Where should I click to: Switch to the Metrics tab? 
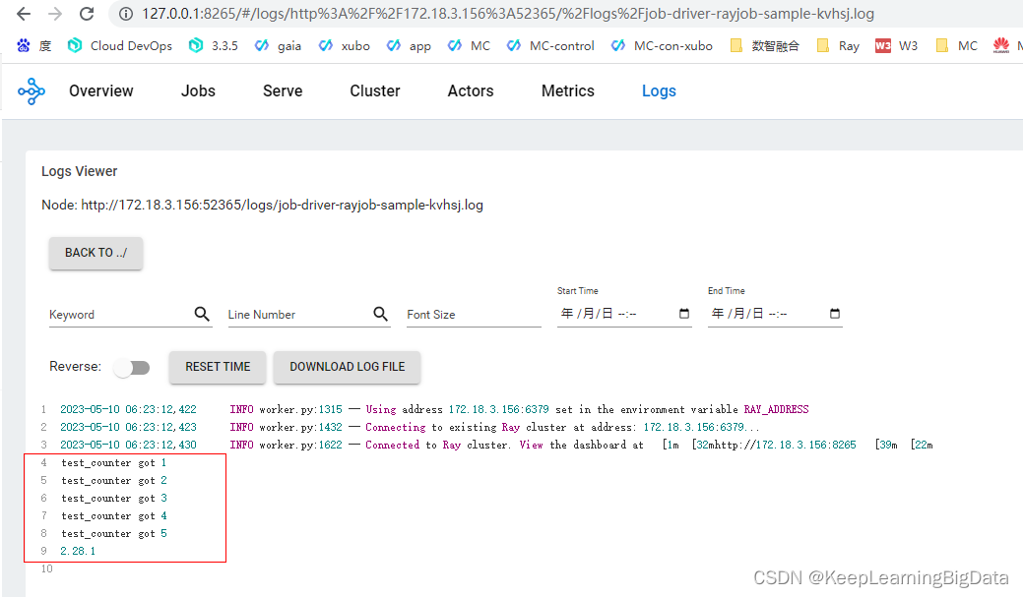[567, 90]
